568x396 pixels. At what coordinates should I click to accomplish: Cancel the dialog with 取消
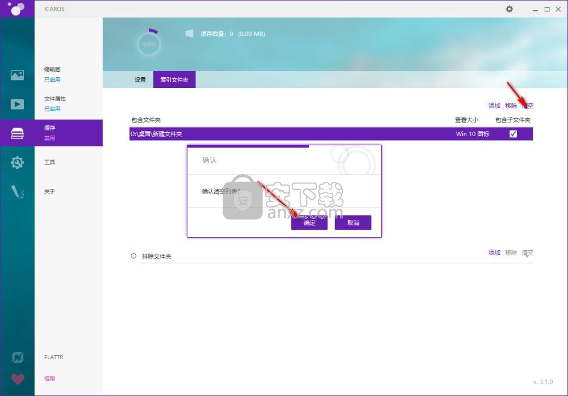(353, 222)
